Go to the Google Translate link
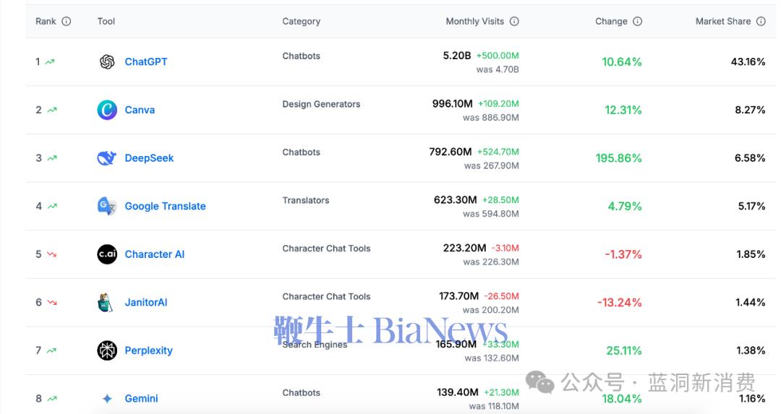 pos(165,206)
